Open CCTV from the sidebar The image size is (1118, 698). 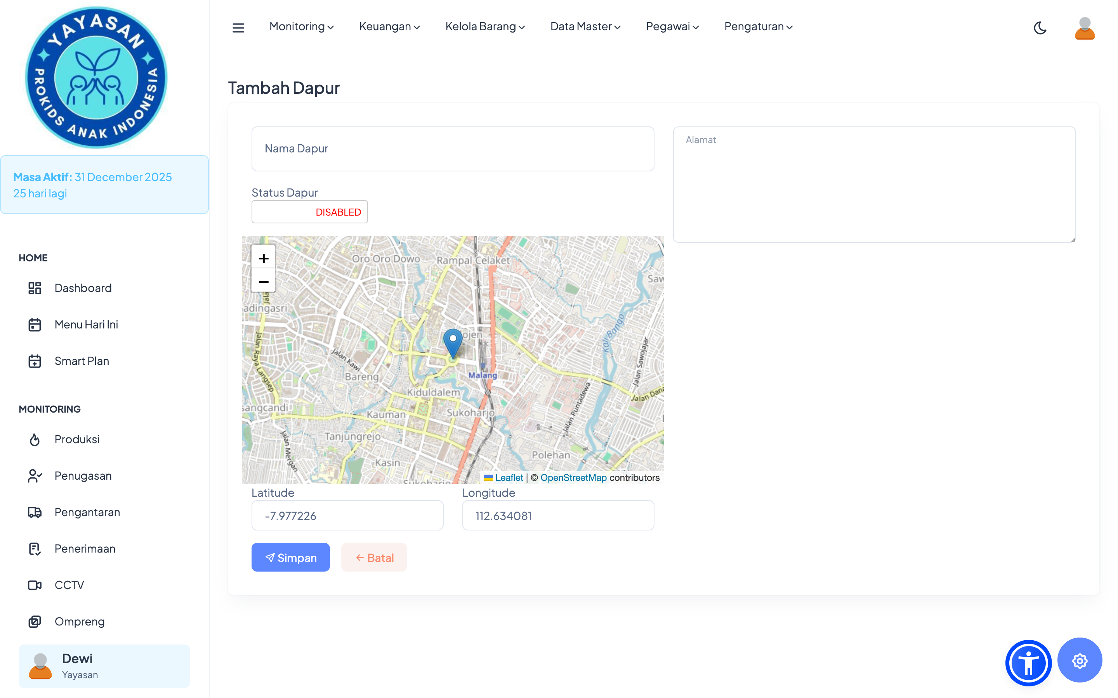pos(69,585)
